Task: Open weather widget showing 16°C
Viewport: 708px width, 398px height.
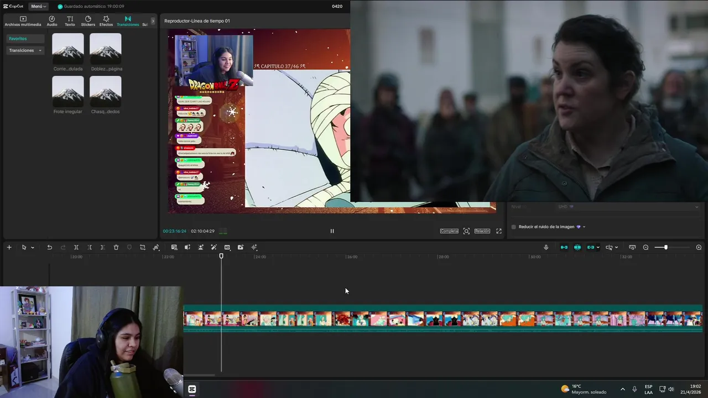Action: (584, 389)
